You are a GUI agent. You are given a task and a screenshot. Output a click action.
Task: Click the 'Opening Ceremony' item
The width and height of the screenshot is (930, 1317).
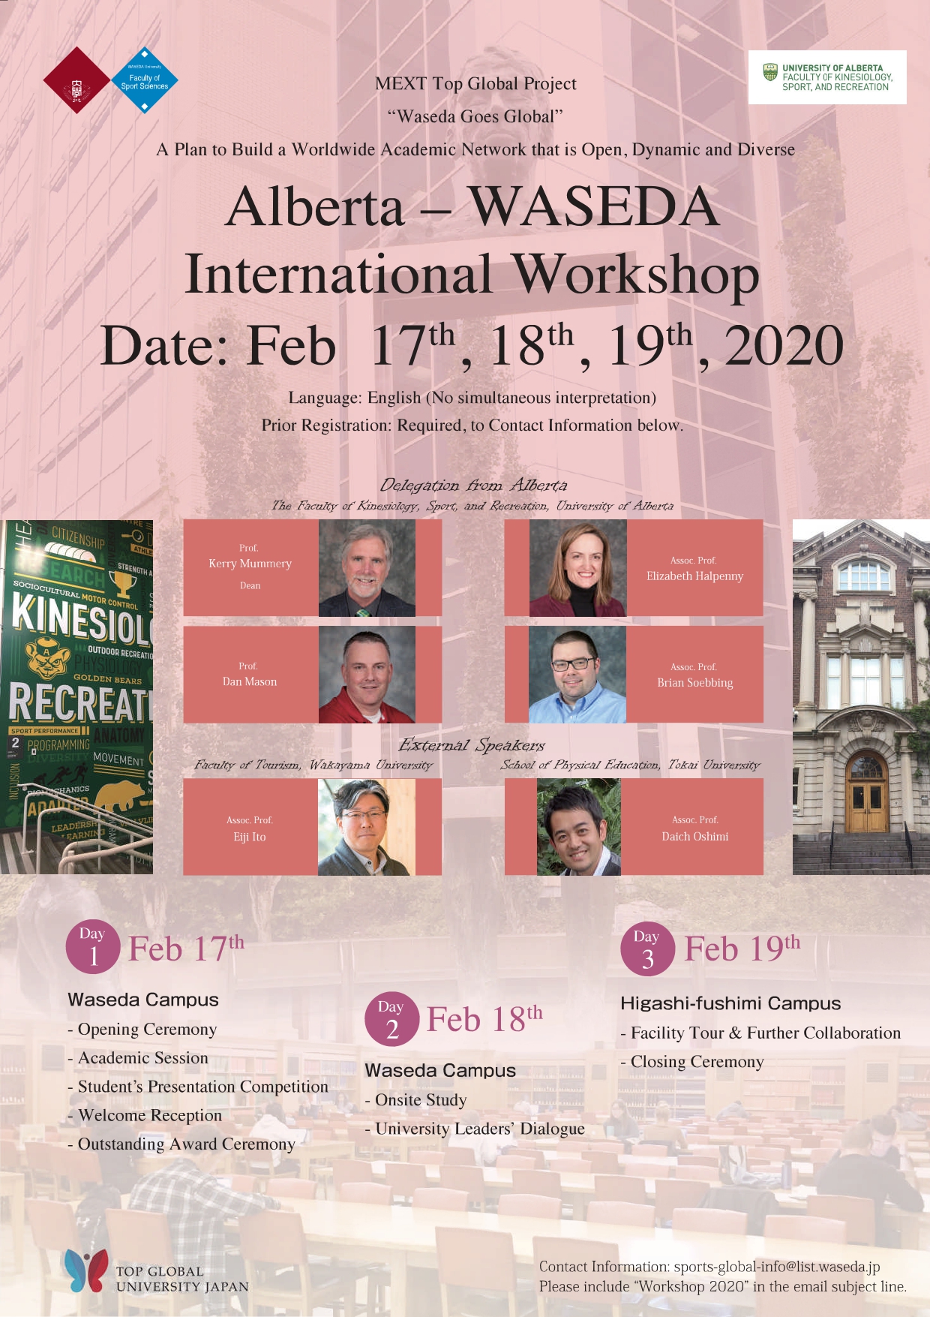pyautogui.click(x=142, y=1030)
